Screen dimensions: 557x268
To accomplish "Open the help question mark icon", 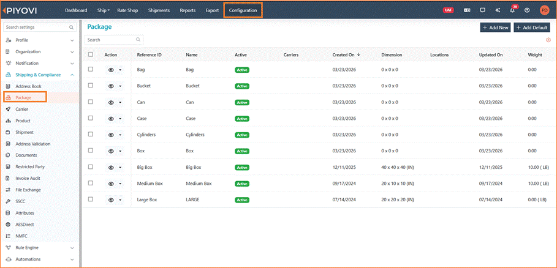I will click(x=527, y=10).
